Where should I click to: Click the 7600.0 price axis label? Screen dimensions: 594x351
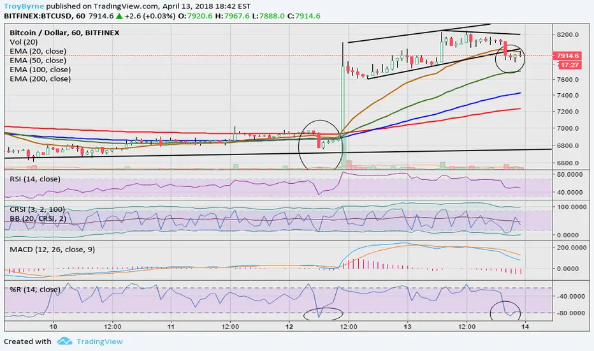[567, 79]
